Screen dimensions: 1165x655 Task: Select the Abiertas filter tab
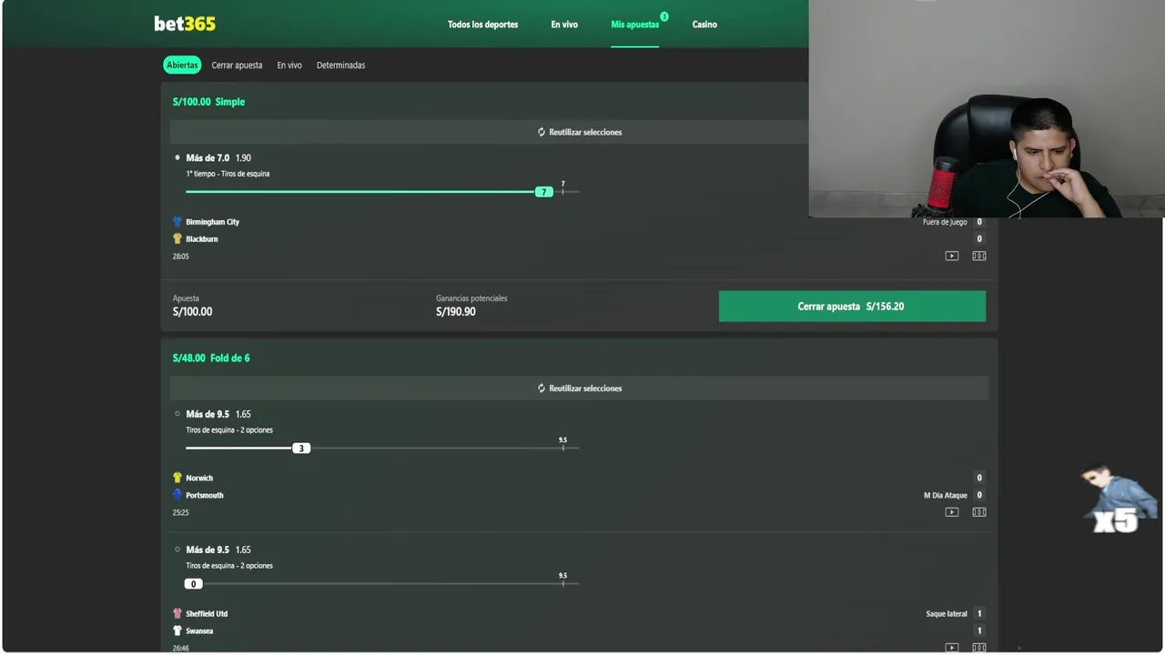click(182, 65)
